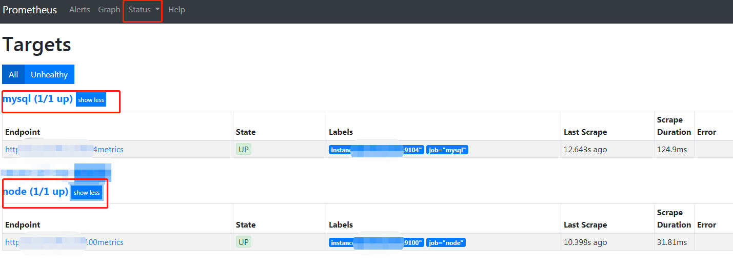Collapse the mysql group with show less
Viewport: 733px width, 267px height.
[x=91, y=100]
